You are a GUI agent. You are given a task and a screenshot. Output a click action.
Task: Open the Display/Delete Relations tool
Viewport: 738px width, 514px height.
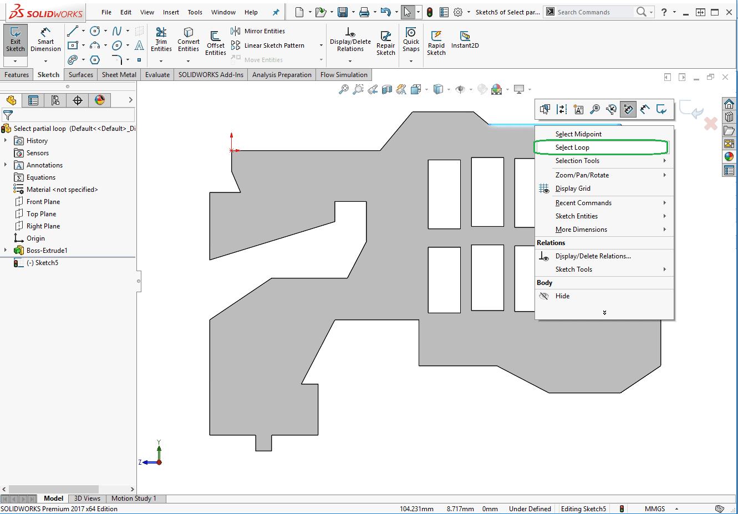click(x=350, y=39)
